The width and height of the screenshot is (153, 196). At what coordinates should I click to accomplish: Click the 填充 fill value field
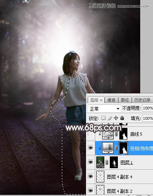(x=148, y=118)
